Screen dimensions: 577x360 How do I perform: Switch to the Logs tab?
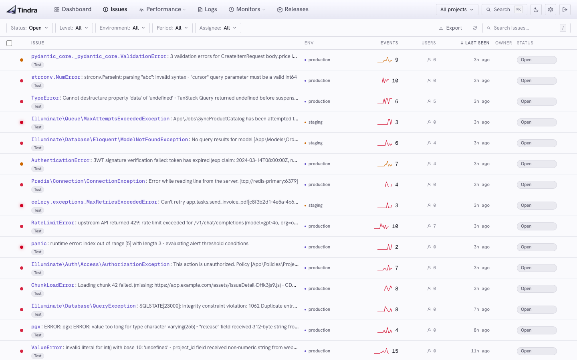(x=208, y=9)
